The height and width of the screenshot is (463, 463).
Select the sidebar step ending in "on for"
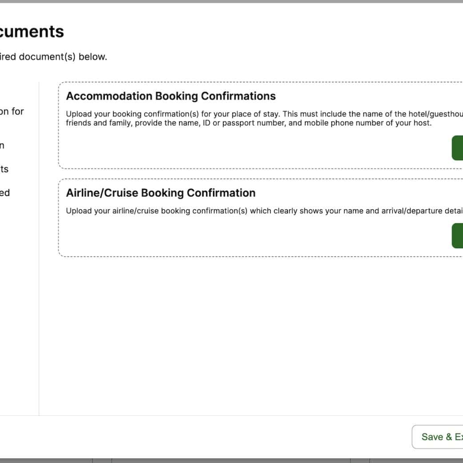[x=12, y=112]
